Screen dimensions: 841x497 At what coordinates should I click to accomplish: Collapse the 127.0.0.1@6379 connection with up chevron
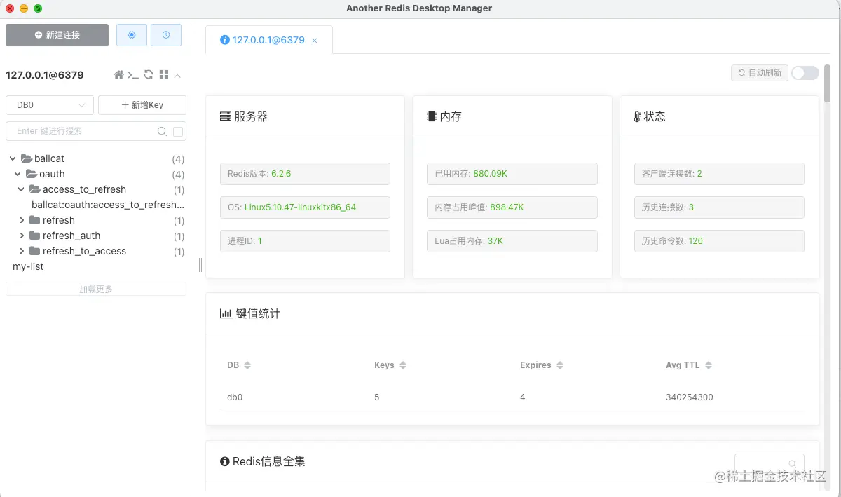click(177, 75)
